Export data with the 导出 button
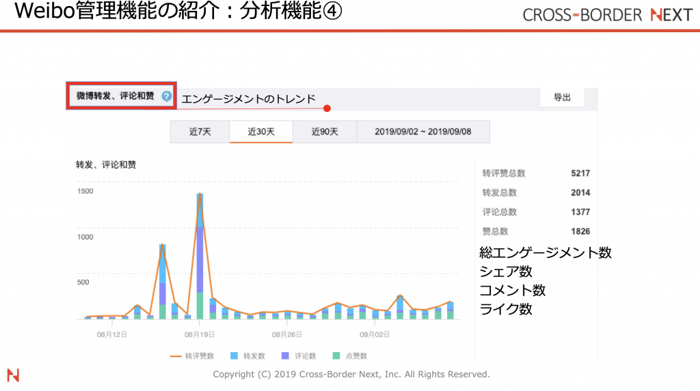700x391 pixels. point(562,97)
